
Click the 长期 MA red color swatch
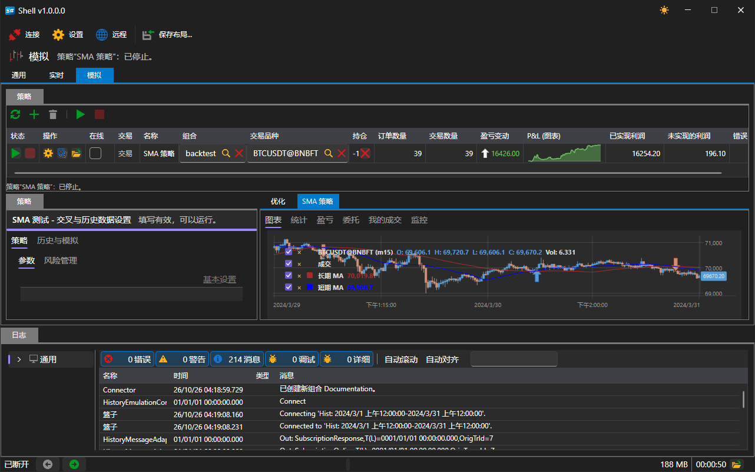tap(310, 275)
